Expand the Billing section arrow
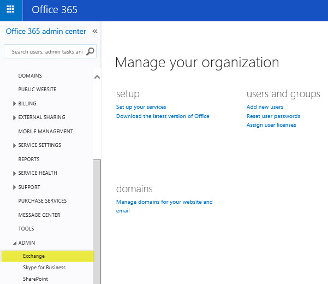This screenshot has height=284, width=328. [x=14, y=104]
